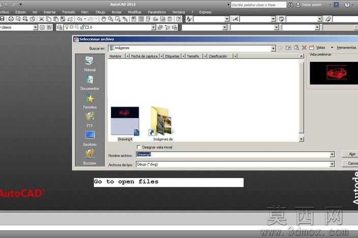The image size is (358, 238).
Task: Open the Modificar menu
Action: [134, 12]
